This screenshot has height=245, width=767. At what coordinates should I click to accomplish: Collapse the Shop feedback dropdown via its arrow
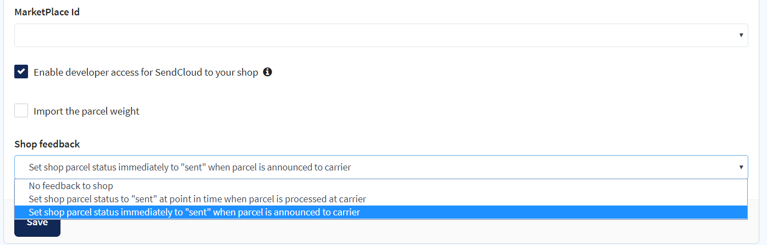741,167
